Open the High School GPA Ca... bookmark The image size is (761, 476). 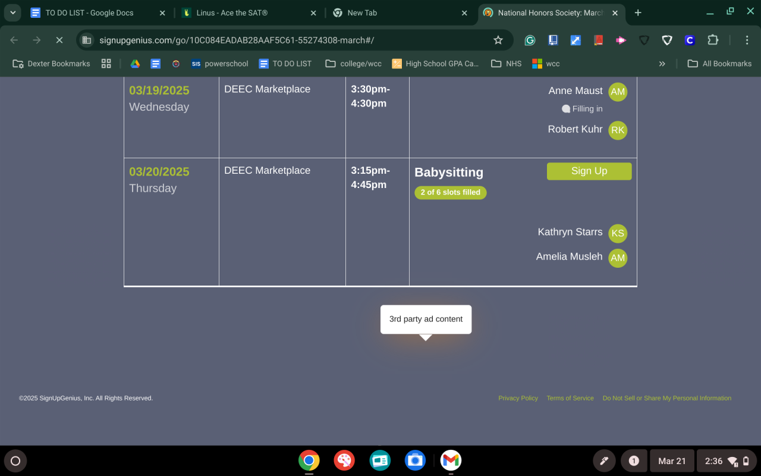435,64
